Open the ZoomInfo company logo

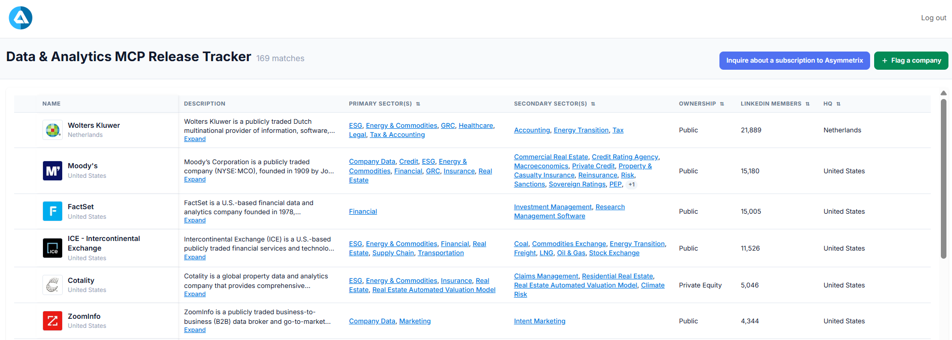pos(53,321)
